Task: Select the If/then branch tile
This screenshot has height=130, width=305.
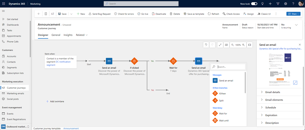Action: (219, 93)
